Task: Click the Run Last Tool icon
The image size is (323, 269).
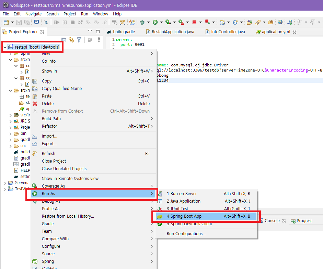Action: coord(181,22)
